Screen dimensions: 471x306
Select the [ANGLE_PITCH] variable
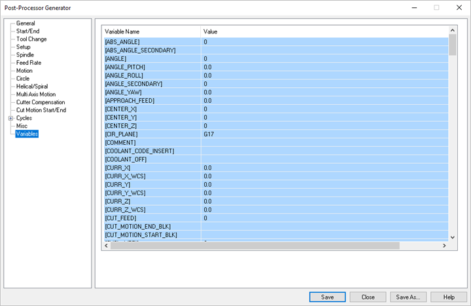[x=276, y=67]
